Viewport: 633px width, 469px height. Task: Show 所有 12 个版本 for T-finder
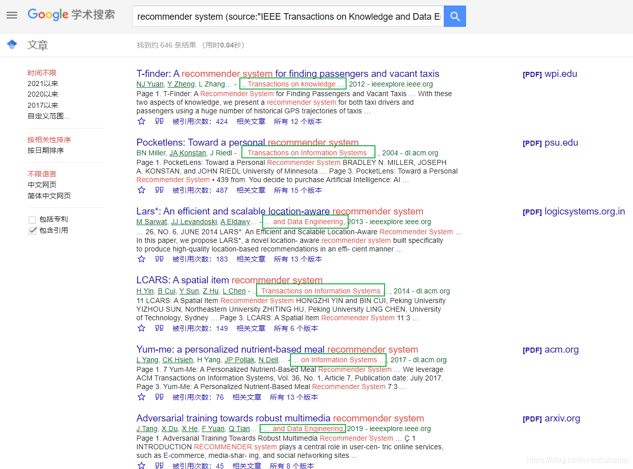tap(298, 121)
